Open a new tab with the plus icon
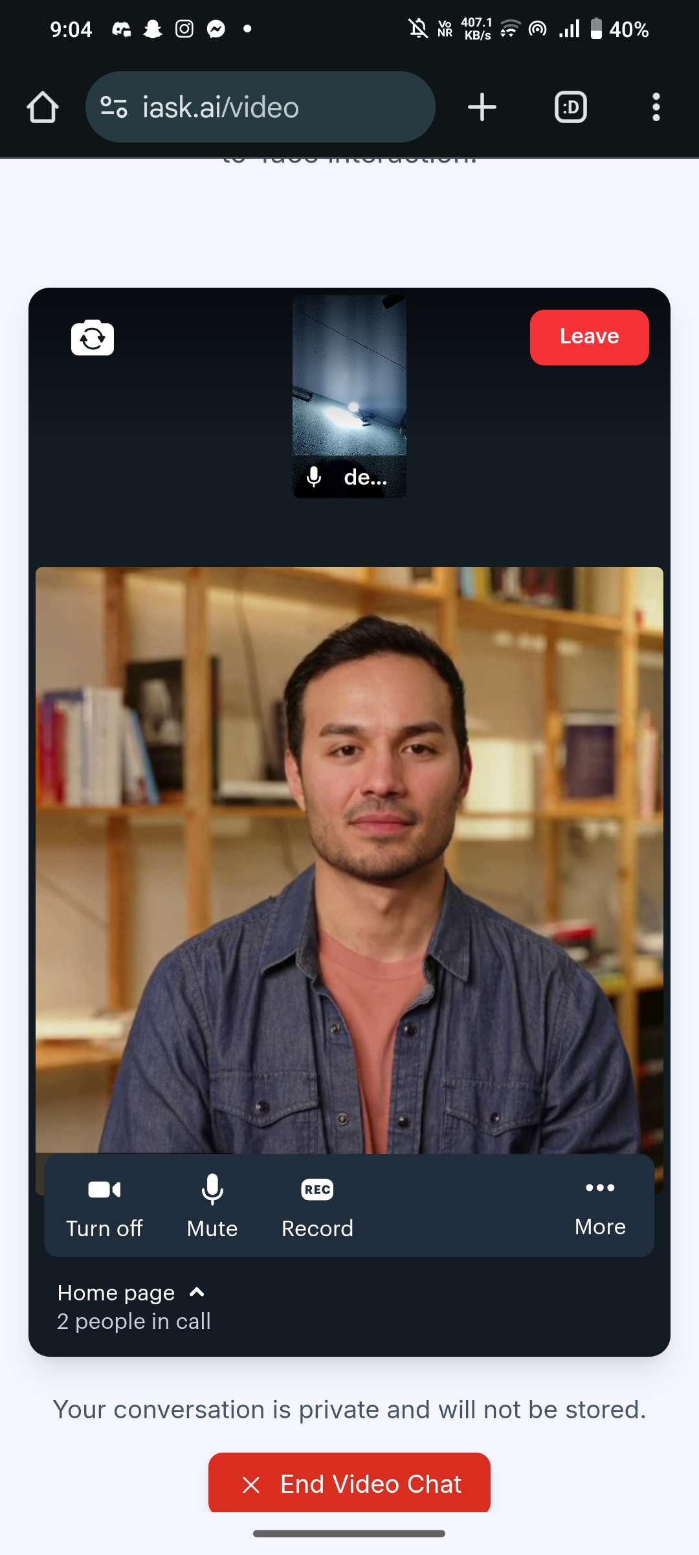This screenshot has width=699, height=1555. pyautogui.click(x=482, y=107)
